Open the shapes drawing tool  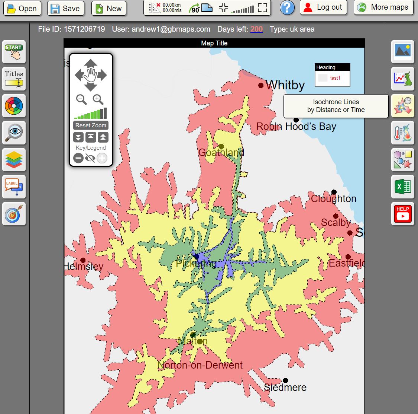click(403, 160)
